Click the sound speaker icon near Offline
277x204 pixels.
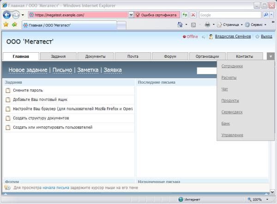[203, 37]
